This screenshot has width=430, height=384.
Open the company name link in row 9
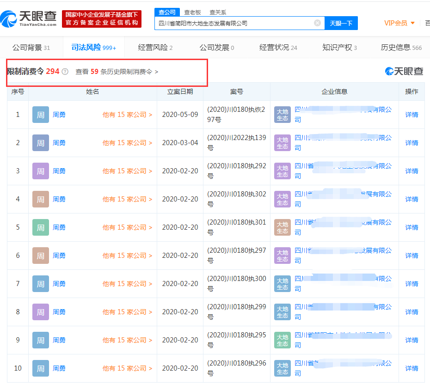pos(343,340)
